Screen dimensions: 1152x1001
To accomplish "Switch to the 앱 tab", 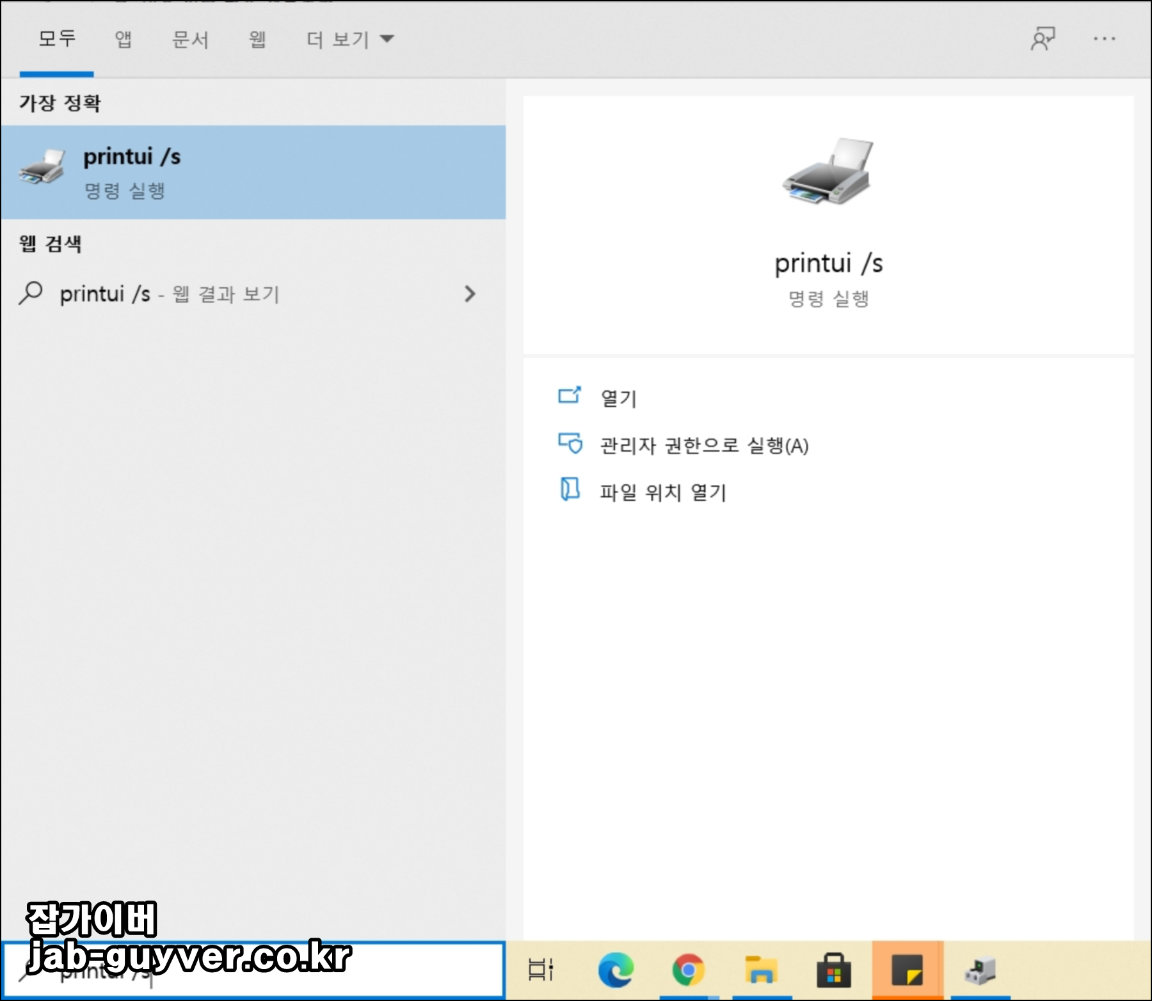I will (x=124, y=38).
